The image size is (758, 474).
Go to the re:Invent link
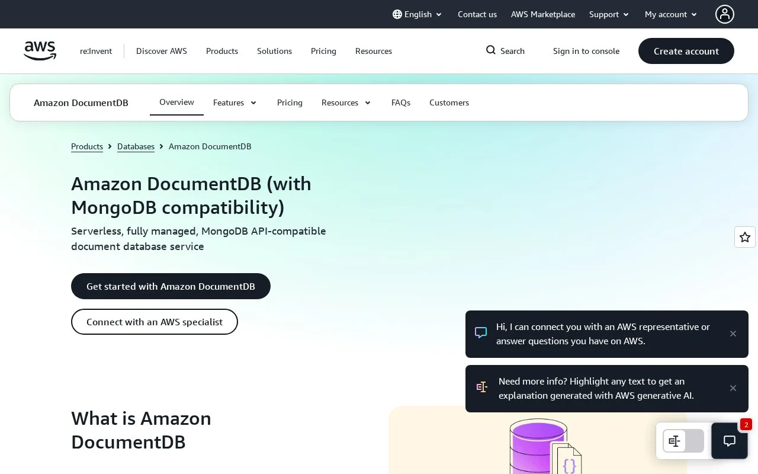tap(96, 51)
